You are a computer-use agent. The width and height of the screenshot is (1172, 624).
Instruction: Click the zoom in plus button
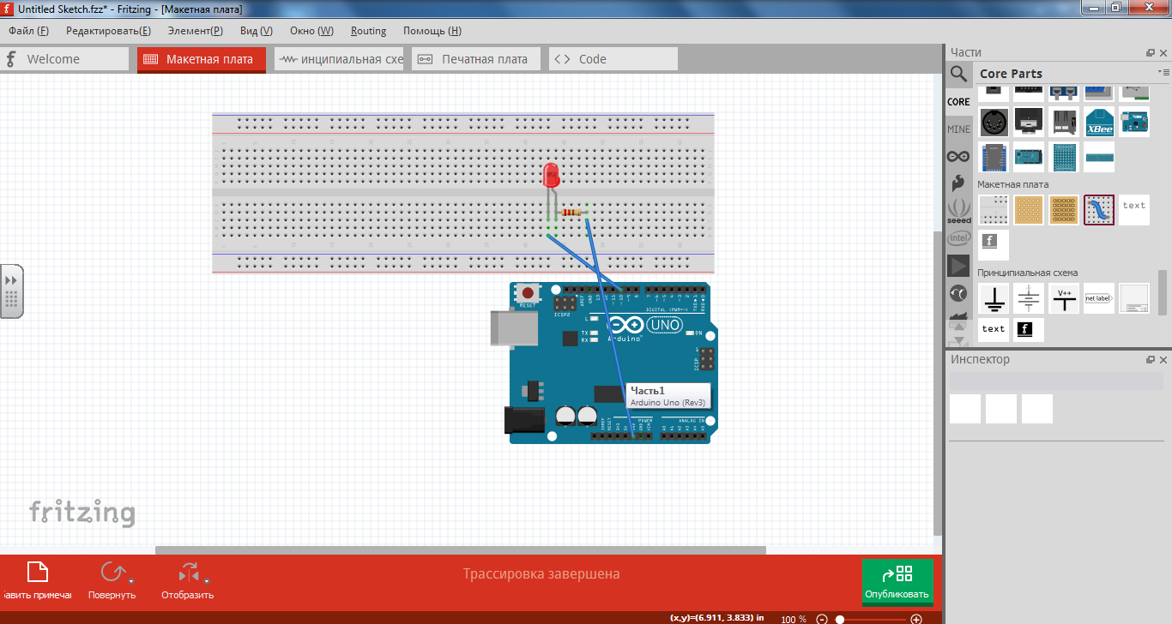pos(916,619)
